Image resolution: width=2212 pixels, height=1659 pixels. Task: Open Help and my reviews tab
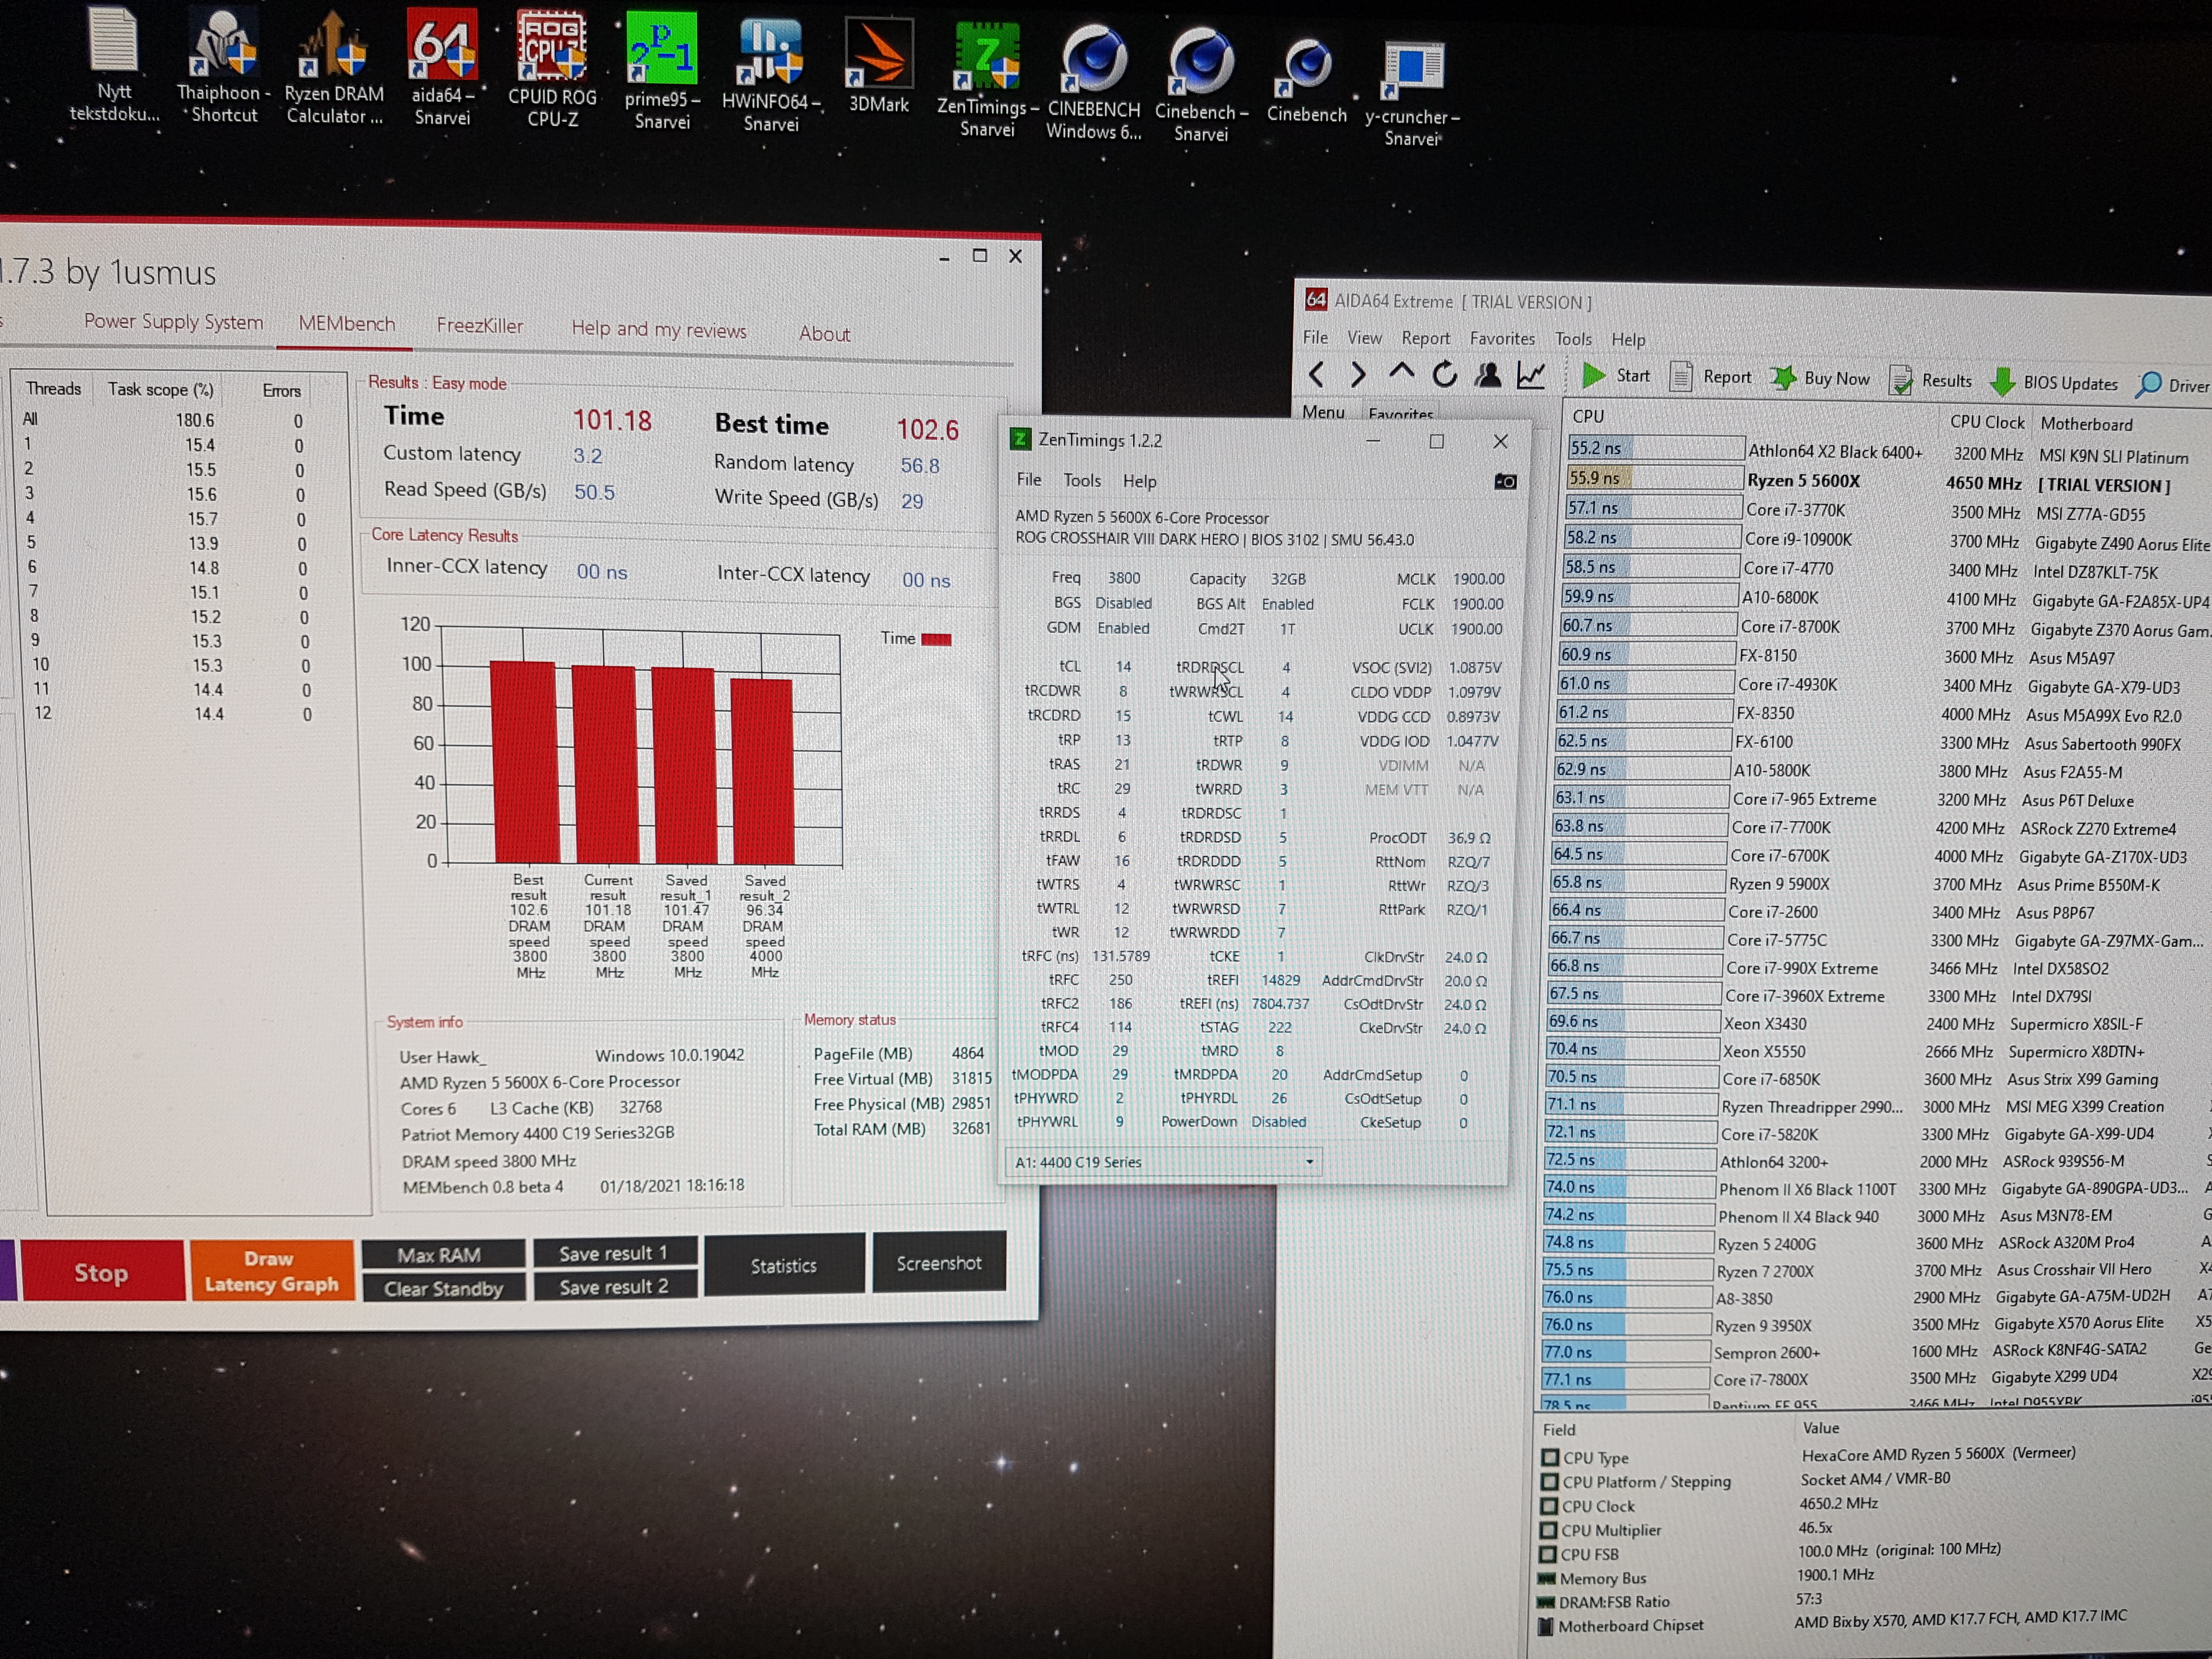659,330
